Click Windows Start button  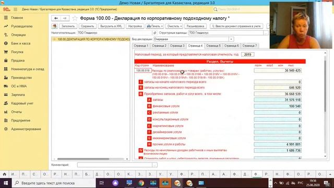pyautogui.click(x=6, y=183)
